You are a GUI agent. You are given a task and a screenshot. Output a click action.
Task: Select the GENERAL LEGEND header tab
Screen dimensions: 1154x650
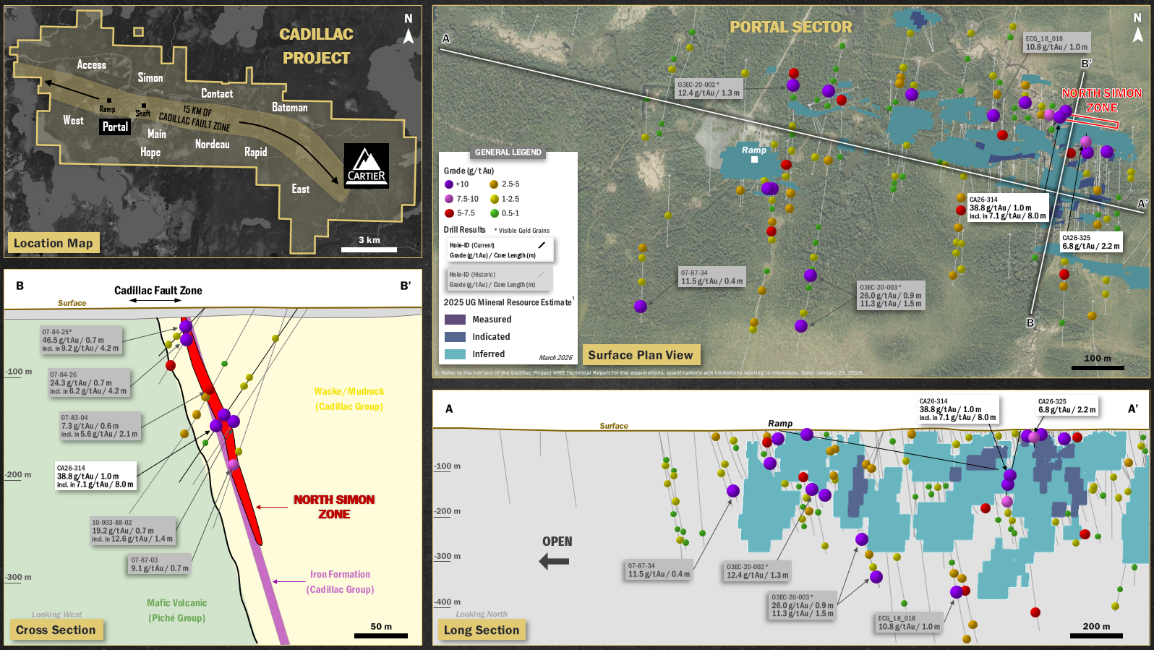pos(508,153)
